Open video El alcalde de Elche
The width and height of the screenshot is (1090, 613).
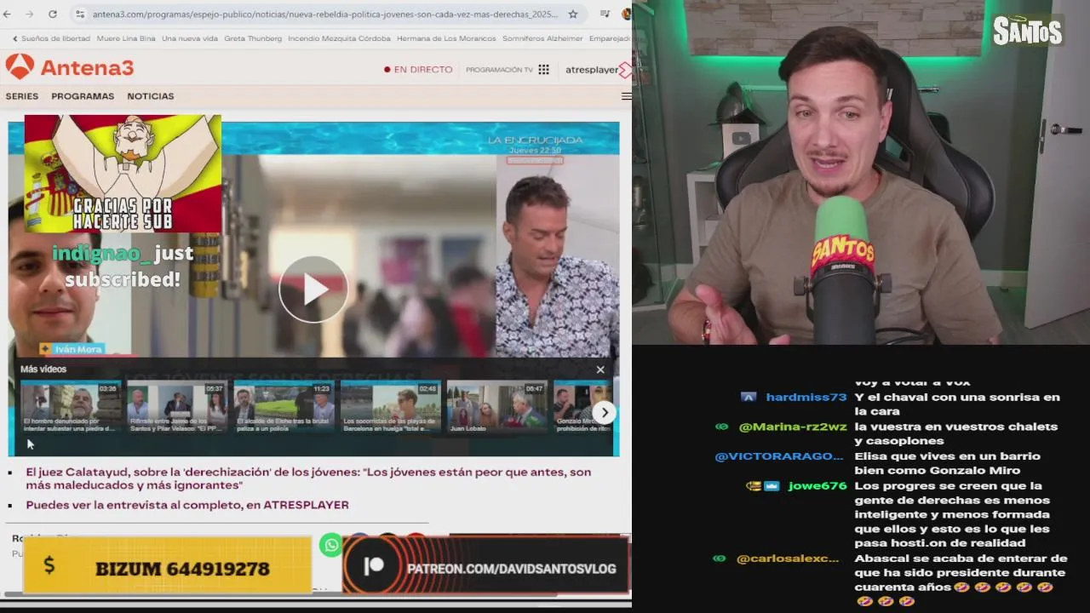pos(283,407)
